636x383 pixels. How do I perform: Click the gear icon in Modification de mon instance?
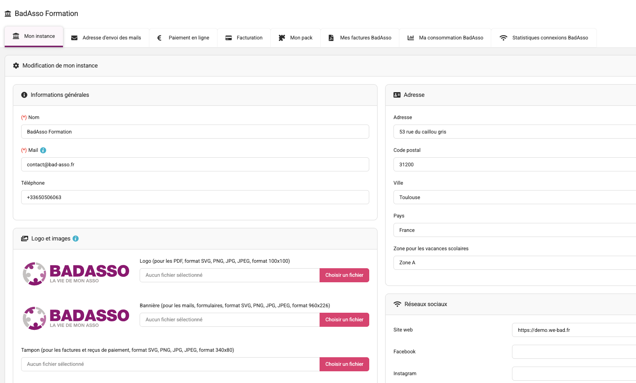16,66
